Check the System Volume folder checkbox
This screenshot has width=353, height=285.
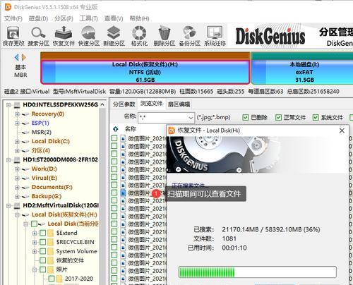point(42,251)
